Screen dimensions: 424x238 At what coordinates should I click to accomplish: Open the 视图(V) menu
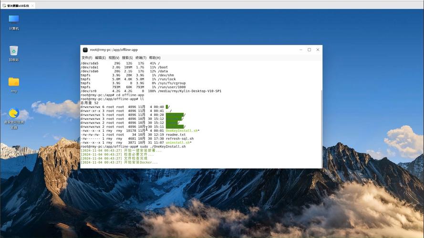114,58
